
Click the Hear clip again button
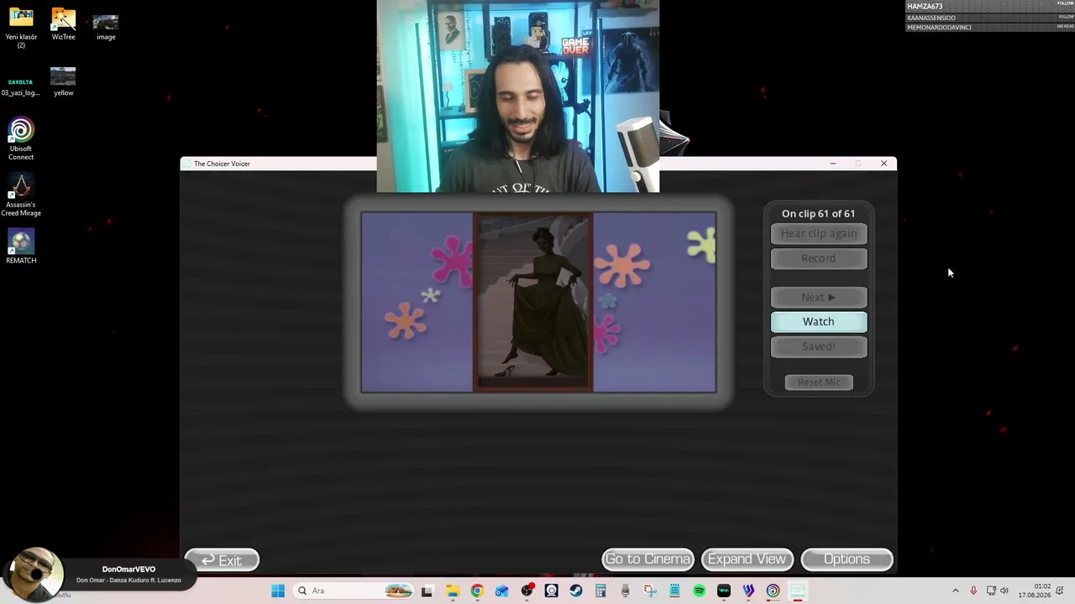pyautogui.click(x=819, y=233)
